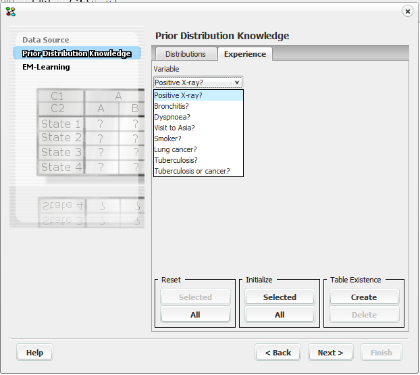Choose Dyspnoea? from variable list
This screenshot has width=420, height=375.
(x=199, y=117)
